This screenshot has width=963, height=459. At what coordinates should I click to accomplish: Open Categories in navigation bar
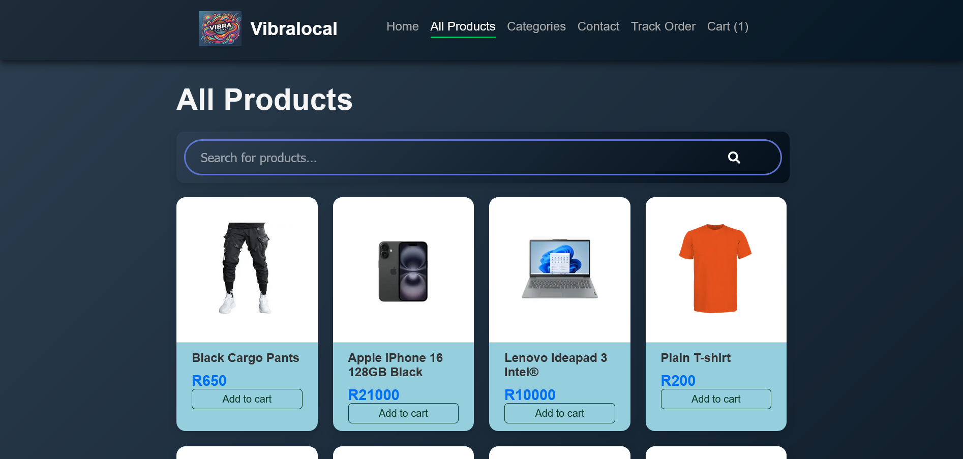pyautogui.click(x=536, y=26)
